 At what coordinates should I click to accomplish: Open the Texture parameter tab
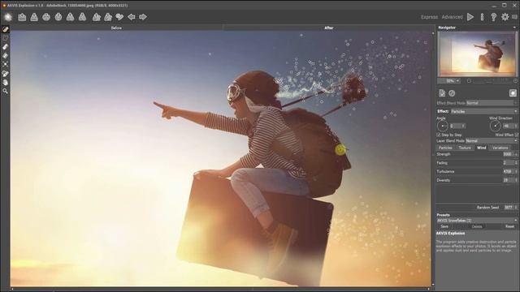pyautogui.click(x=465, y=148)
